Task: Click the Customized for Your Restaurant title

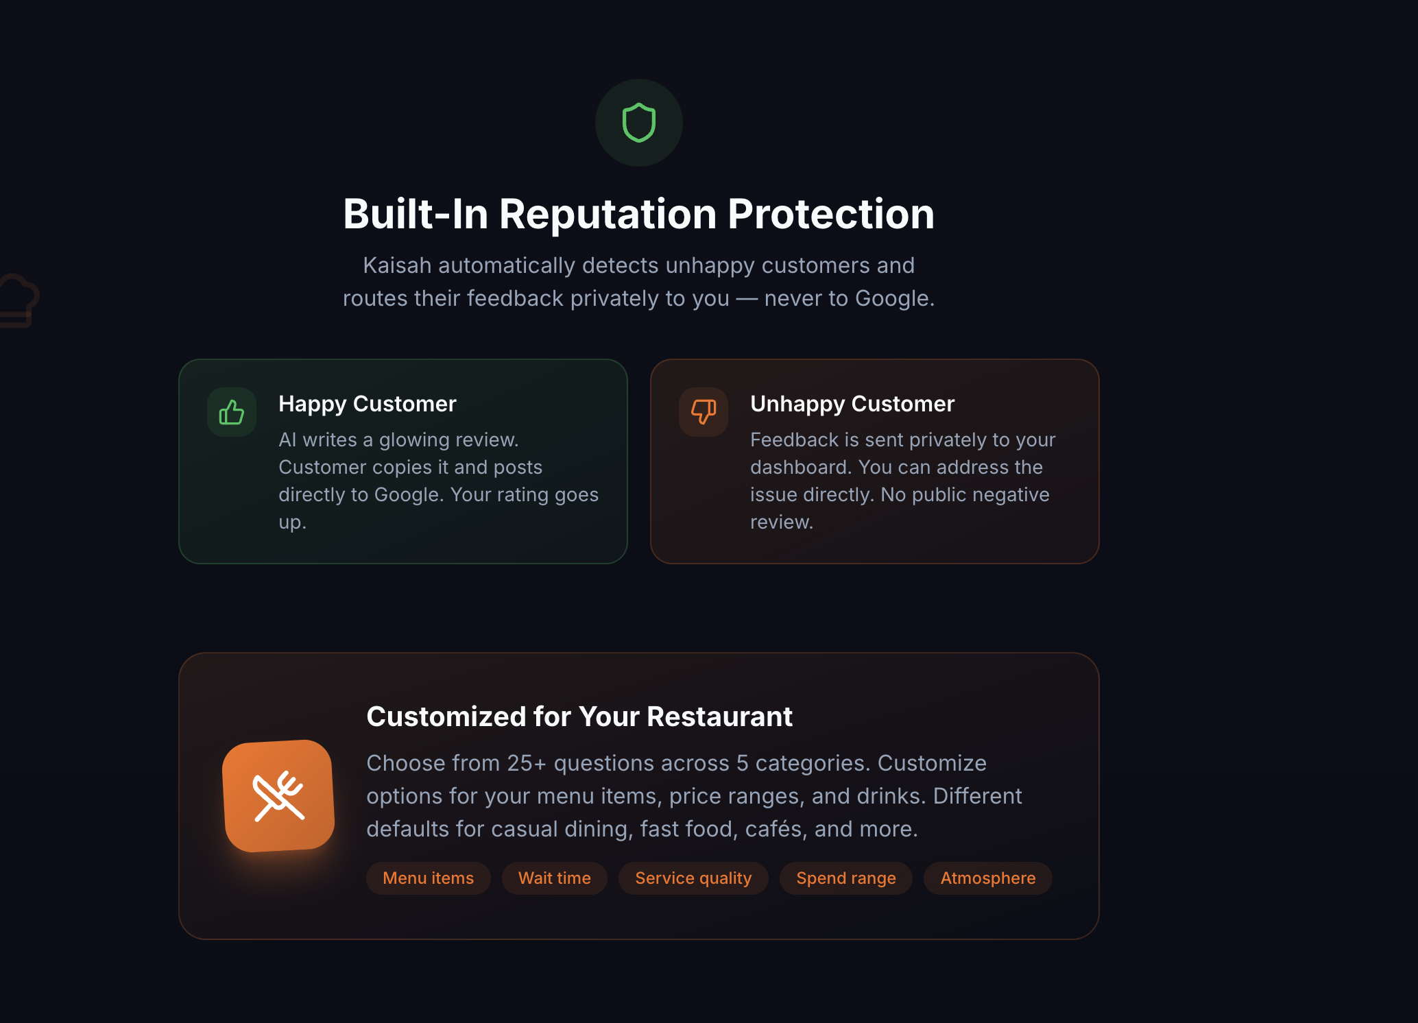Action: [579, 716]
